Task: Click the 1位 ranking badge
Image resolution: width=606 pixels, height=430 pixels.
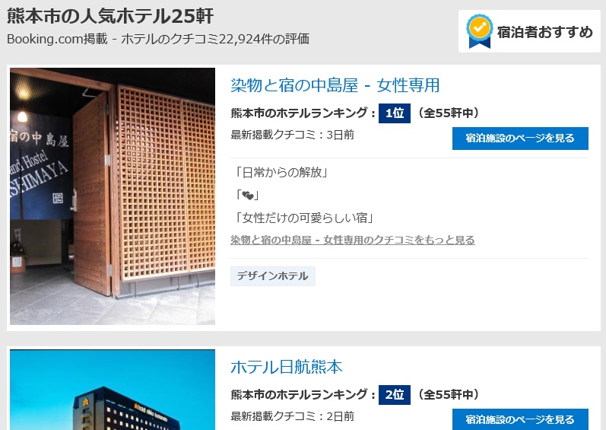Action: [x=394, y=113]
